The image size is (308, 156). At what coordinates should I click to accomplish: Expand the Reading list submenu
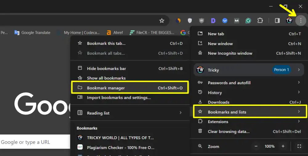(x=130, y=113)
